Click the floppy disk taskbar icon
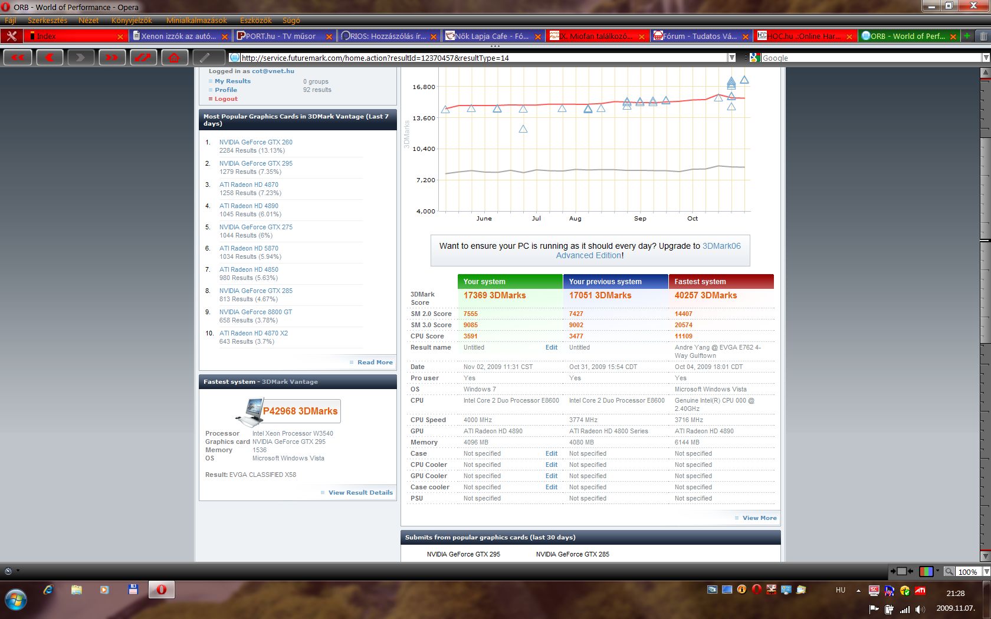Screen dimensions: 991x619 point(133,590)
